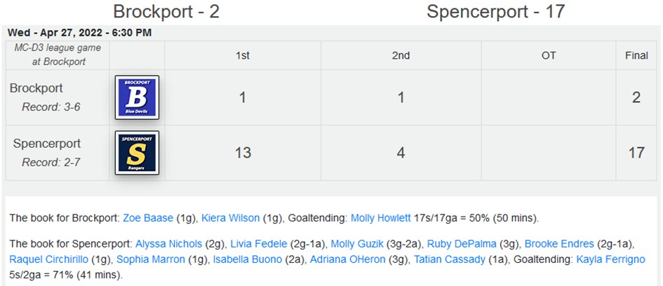Open Sophia Marron player link
Viewport: 663px width, 286px height.
point(151,259)
